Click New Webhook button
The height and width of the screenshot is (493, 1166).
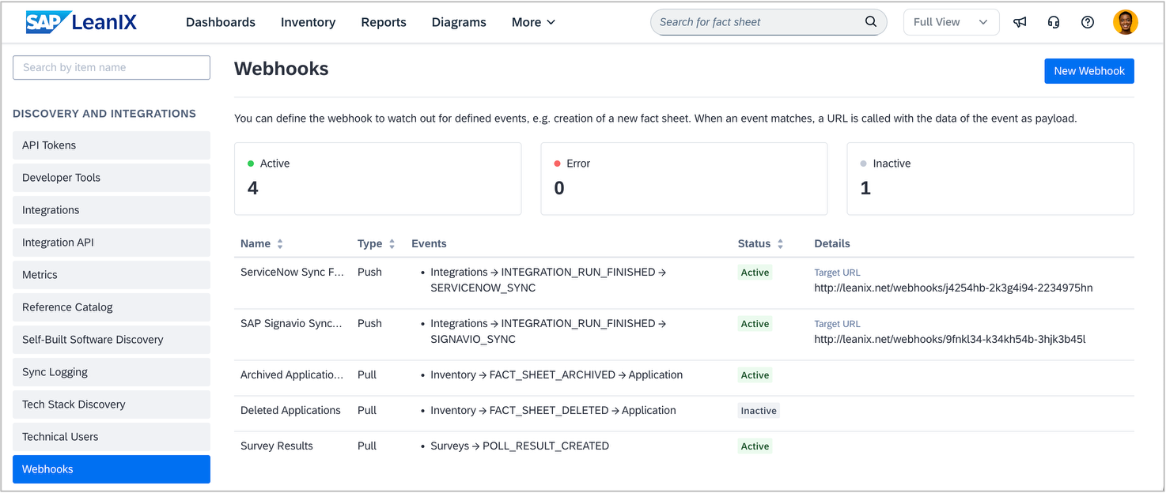[1089, 71]
